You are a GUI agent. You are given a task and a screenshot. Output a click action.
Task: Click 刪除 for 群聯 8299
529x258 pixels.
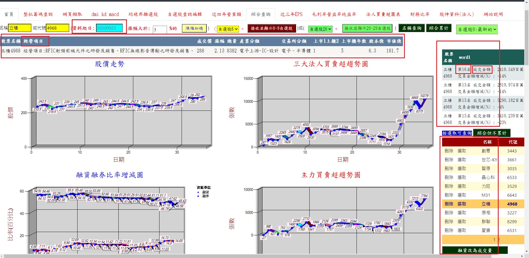pyautogui.click(x=449, y=222)
